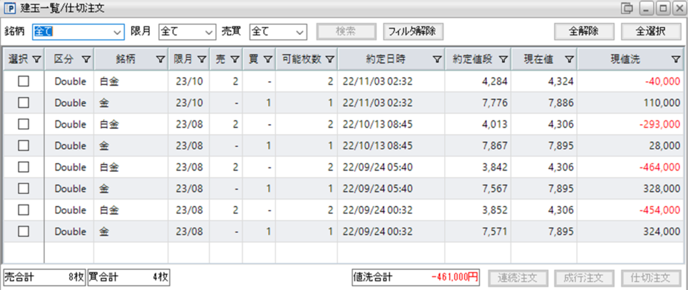Screen dimensions: 688x290
Task: Click filter icon on 現在値 column
Action: click(x=569, y=60)
